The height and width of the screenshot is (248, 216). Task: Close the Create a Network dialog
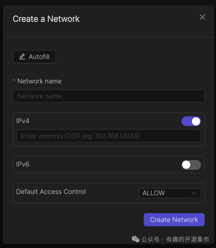point(202,17)
